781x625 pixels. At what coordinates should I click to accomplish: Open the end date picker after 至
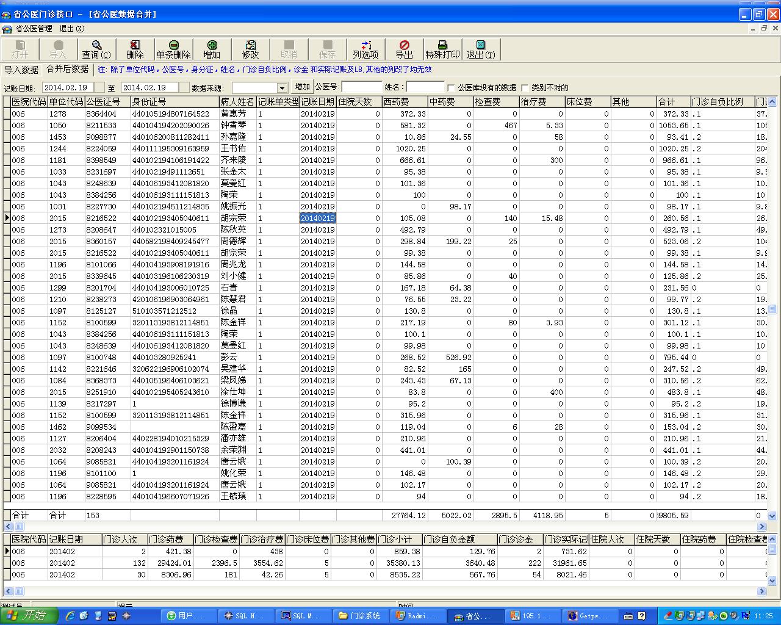[182, 88]
